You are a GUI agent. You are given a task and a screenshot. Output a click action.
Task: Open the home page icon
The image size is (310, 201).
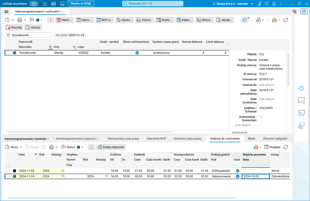coord(45,4)
